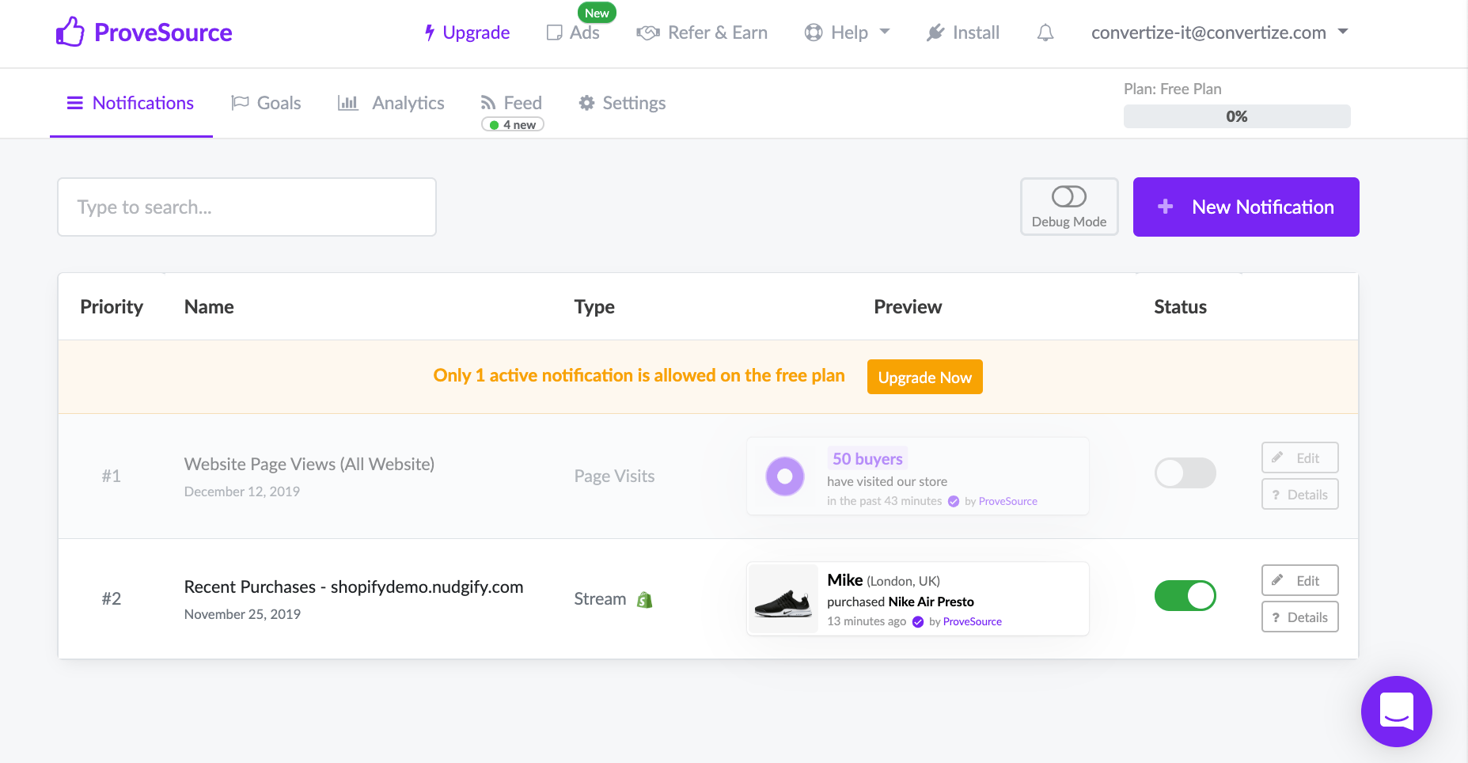Click the Status column header

[1180, 307]
